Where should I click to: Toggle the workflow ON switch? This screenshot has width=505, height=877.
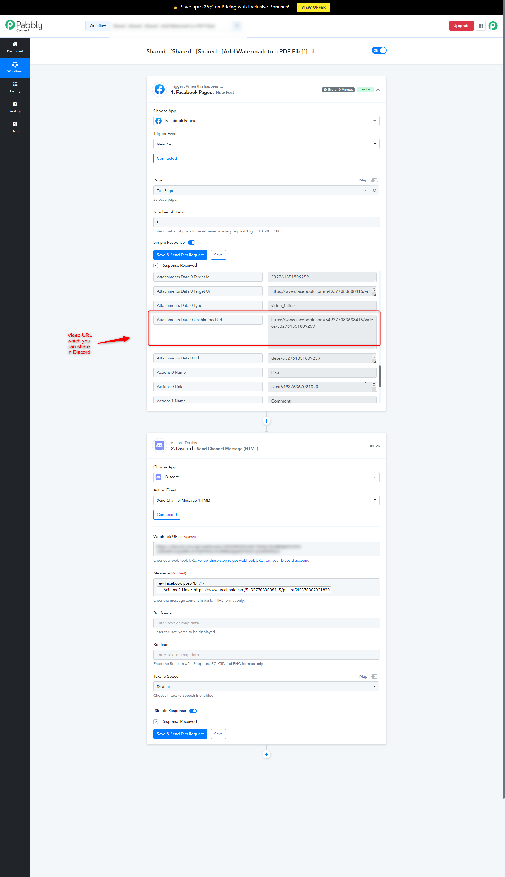click(379, 50)
